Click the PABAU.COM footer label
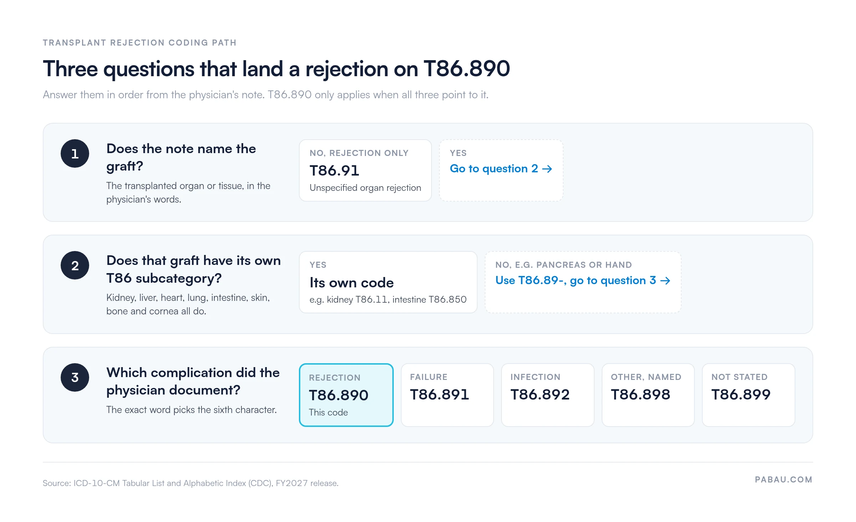 (784, 480)
